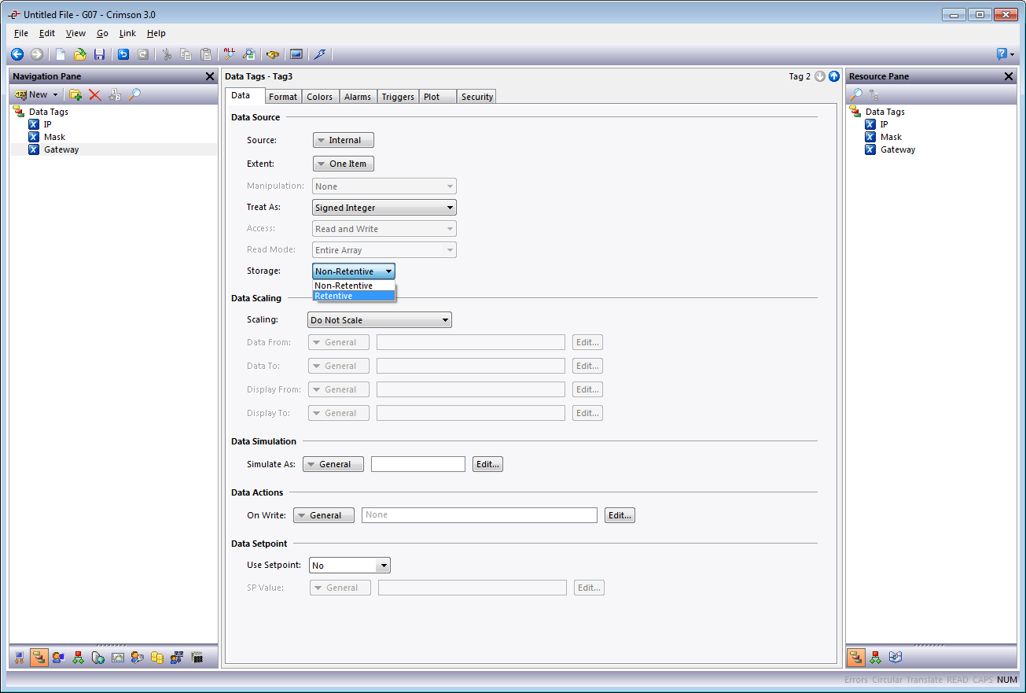
Task: Click the blue Undo toolbar icon
Action: pos(123,54)
